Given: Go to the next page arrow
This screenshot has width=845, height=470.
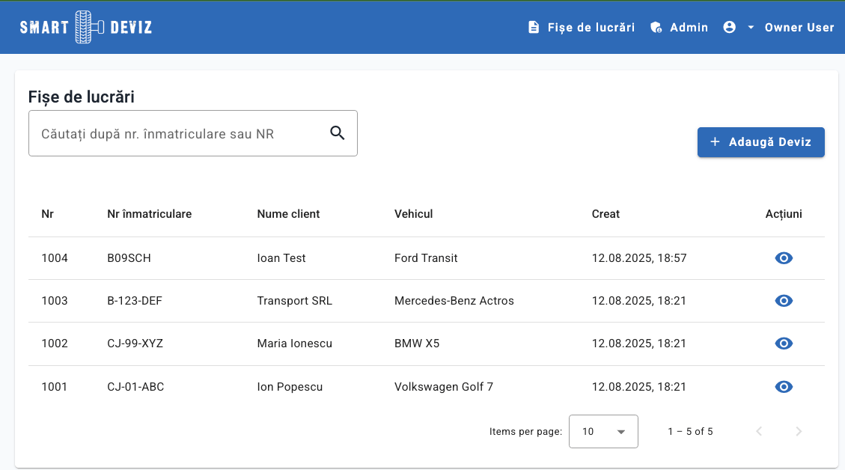Looking at the screenshot, I should click(799, 431).
